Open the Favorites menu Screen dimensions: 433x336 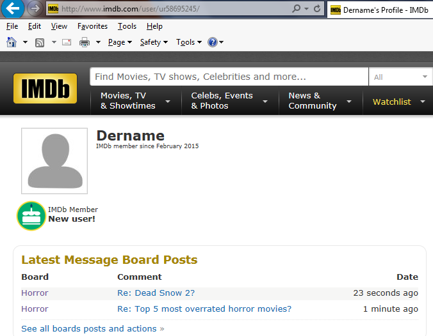click(92, 26)
